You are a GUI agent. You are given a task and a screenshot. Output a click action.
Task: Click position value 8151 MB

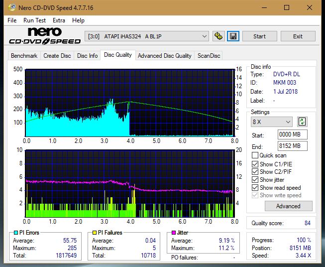[x=300, y=248]
